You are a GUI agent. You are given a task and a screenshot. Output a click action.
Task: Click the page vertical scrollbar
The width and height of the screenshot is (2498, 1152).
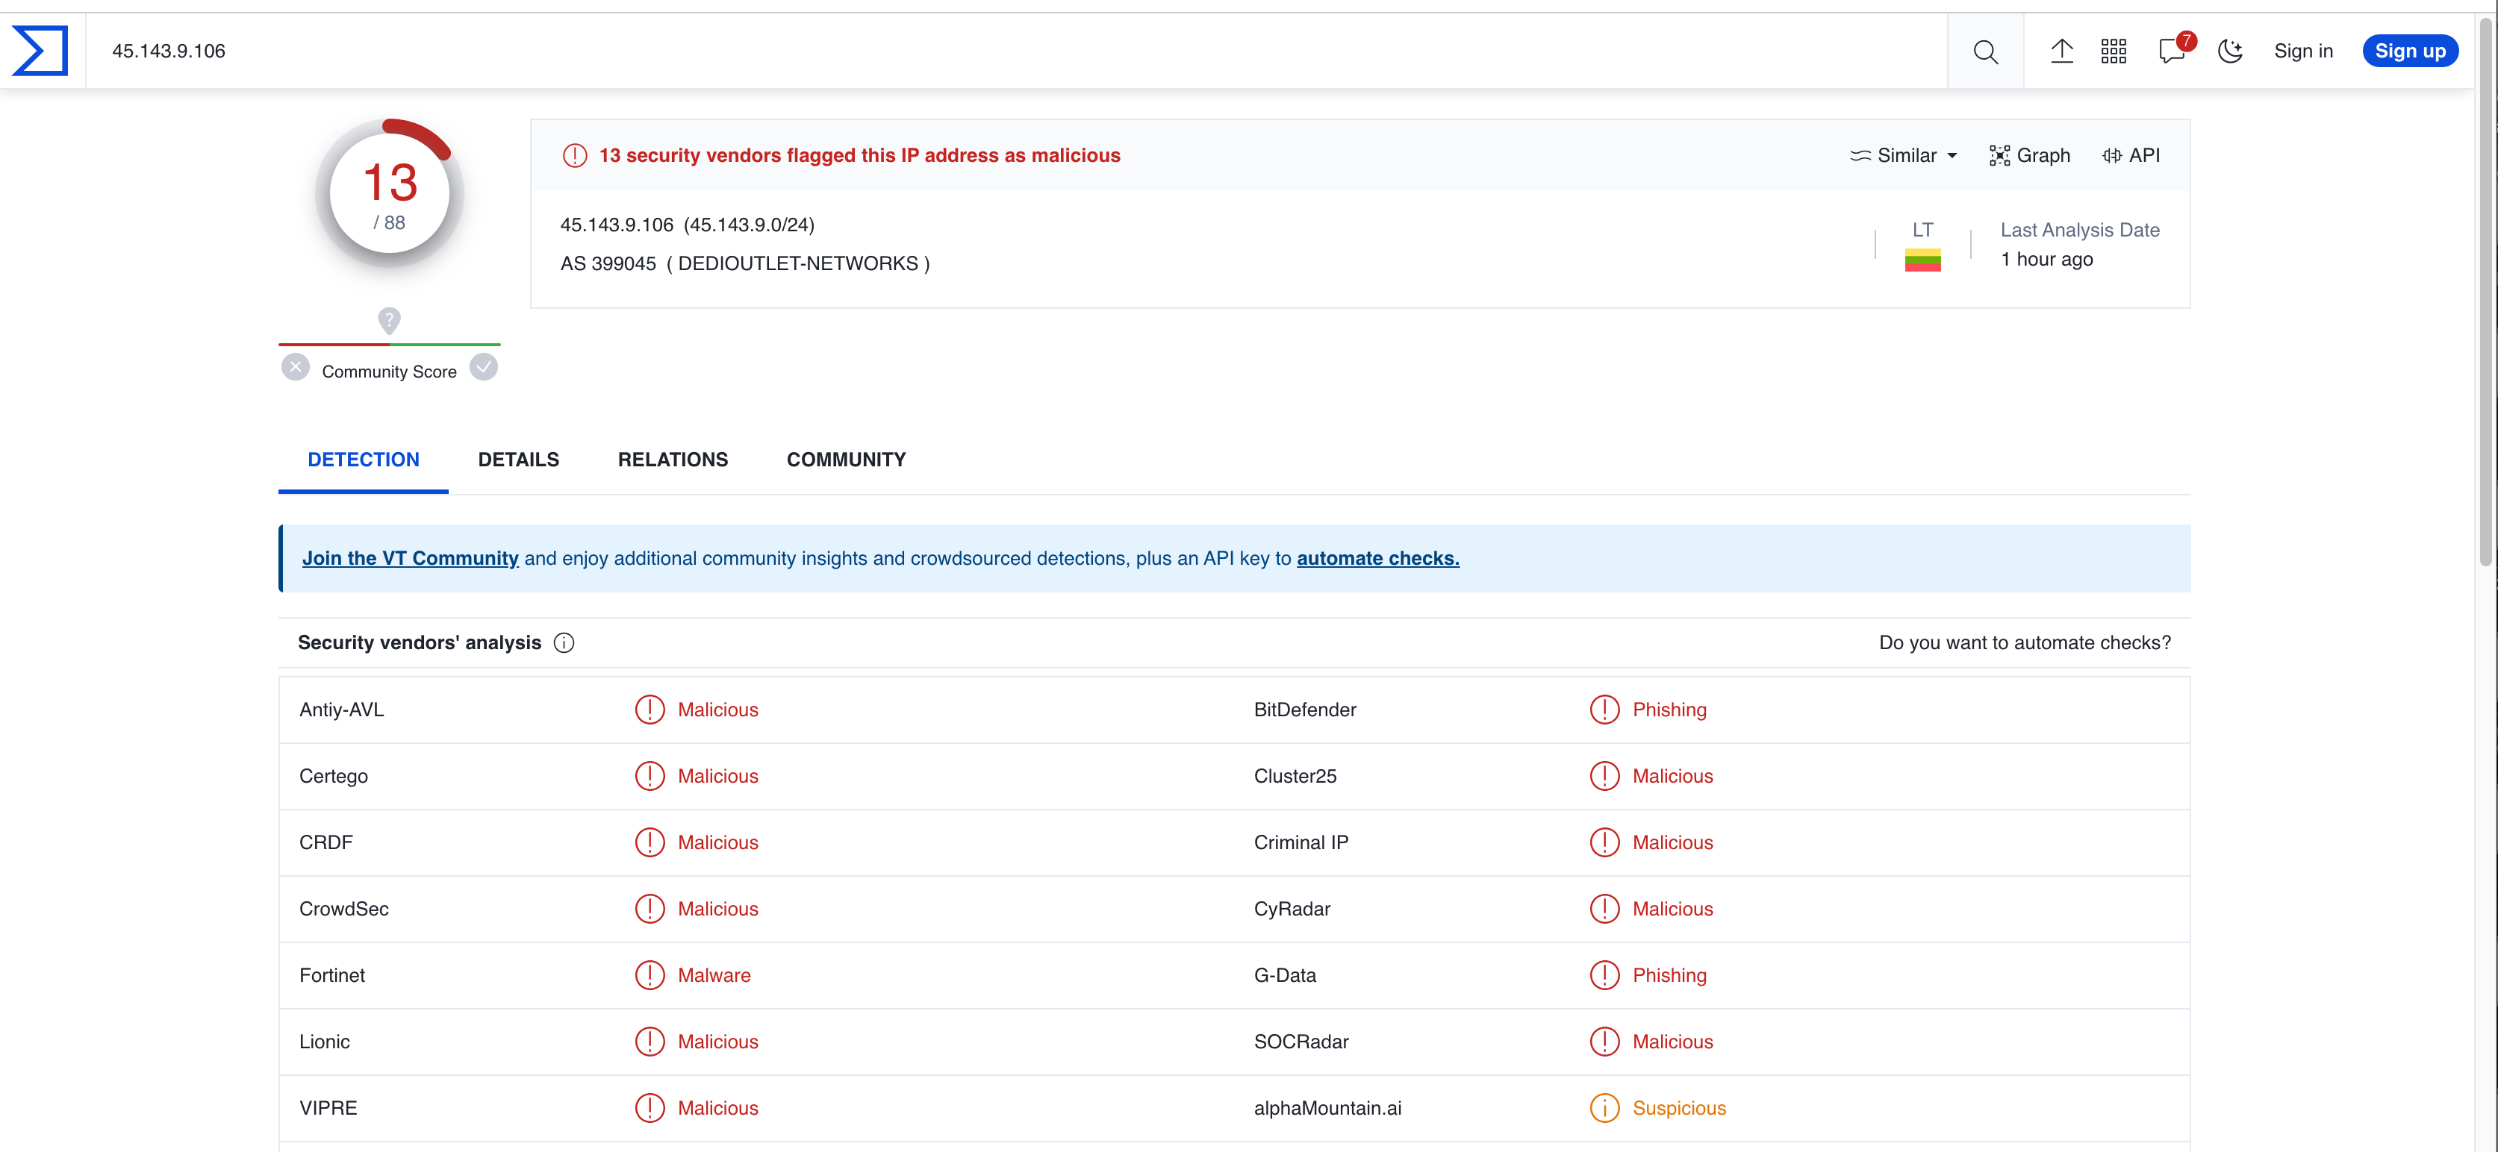[x=2485, y=291]
